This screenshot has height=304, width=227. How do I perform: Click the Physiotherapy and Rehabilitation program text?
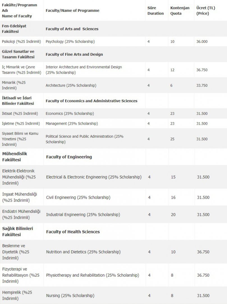[x=92, y=275]
